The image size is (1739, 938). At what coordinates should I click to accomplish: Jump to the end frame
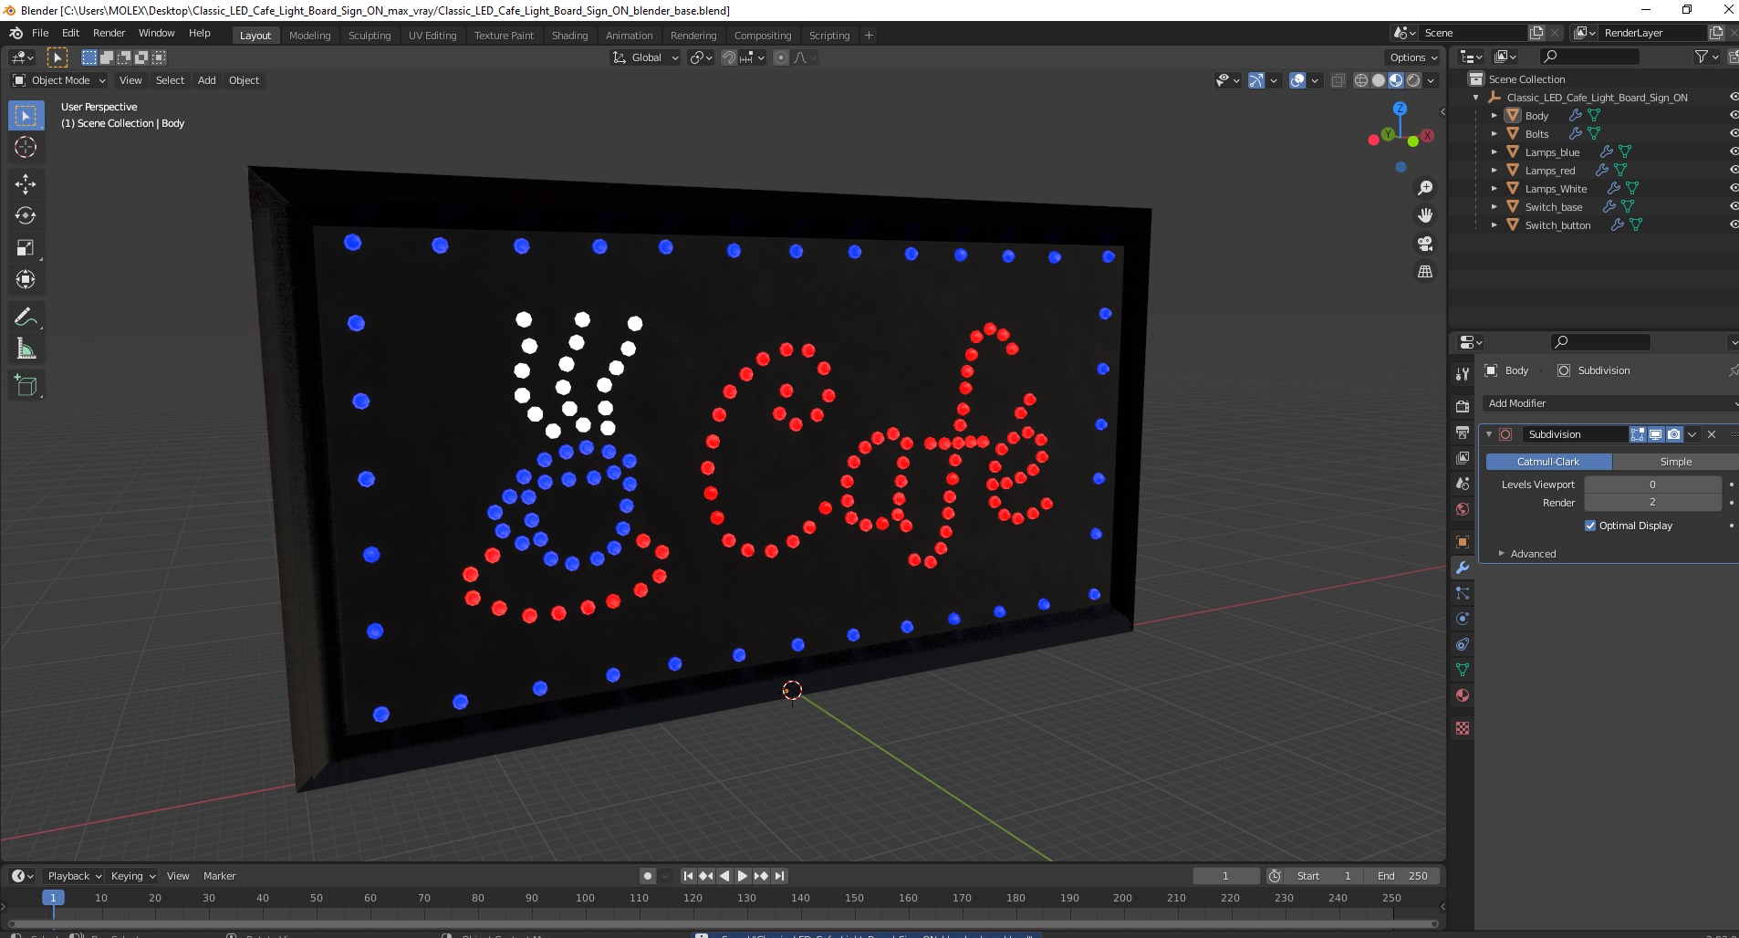click(x=779, y=876)
